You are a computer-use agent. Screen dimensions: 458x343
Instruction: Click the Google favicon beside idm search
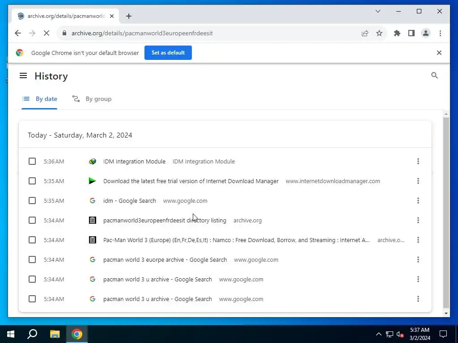coord(92,201)
